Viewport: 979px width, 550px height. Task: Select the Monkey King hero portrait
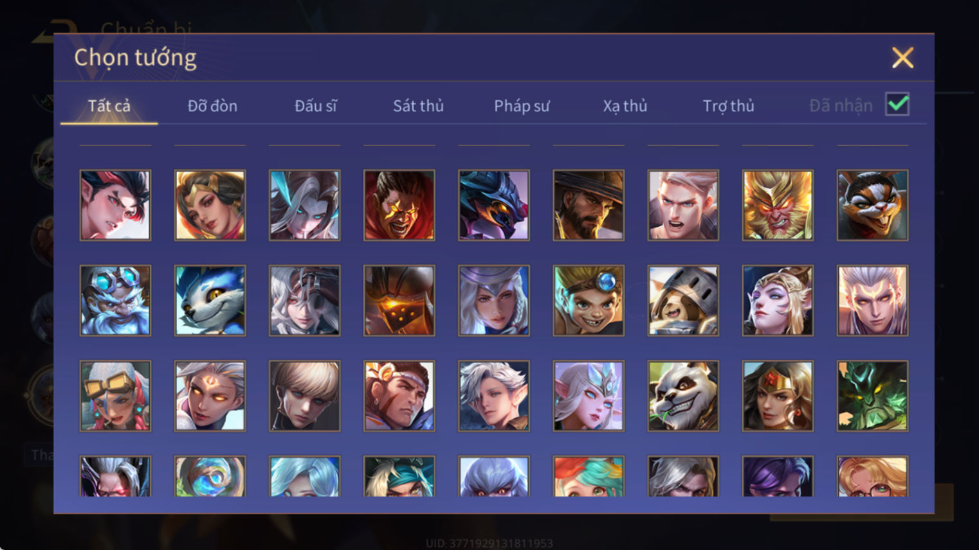[x=778, y=205]
